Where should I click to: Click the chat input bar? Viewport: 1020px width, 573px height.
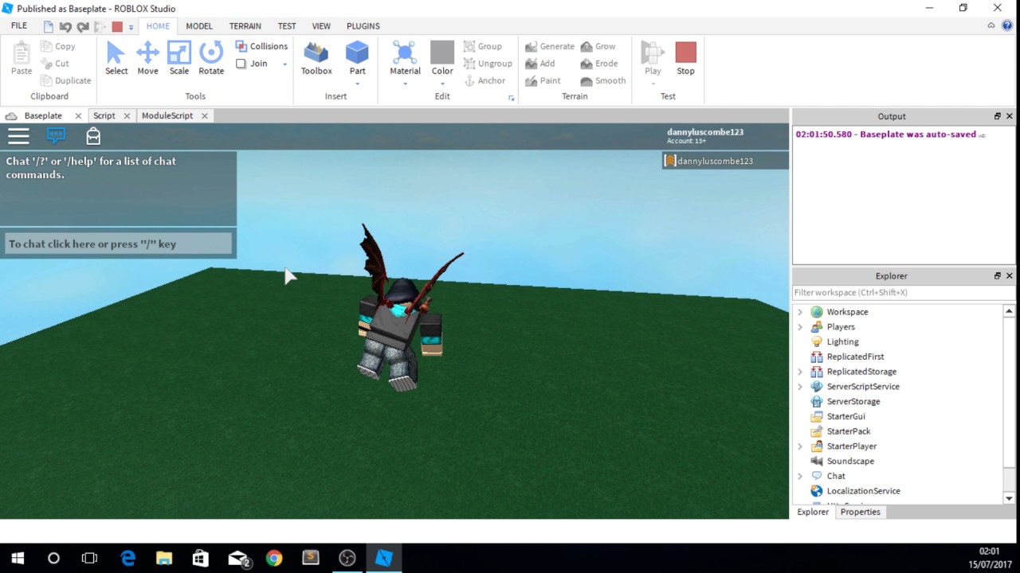pos(118,244)
